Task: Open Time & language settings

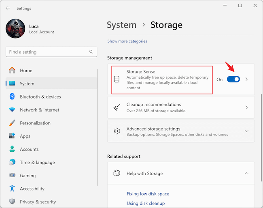Action: (x=51, y=162)
